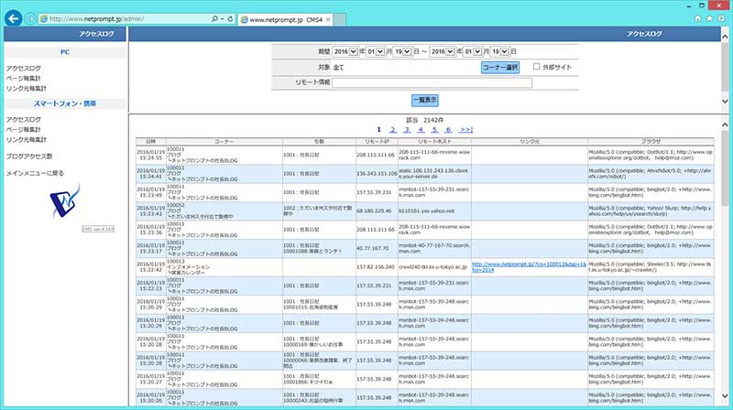This screenshot has height=410, width=733.
Task: Click the address bar search magnifier icon
Action: coord(214,18)
